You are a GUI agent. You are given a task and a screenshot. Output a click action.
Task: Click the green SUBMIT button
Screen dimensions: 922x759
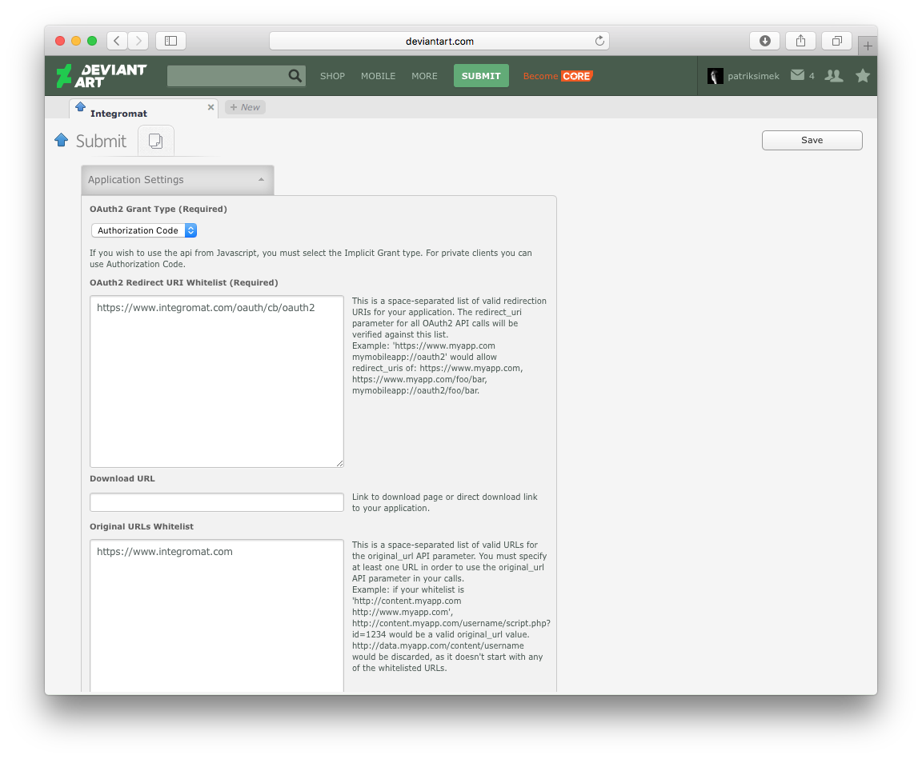click(x=481, y=76)
